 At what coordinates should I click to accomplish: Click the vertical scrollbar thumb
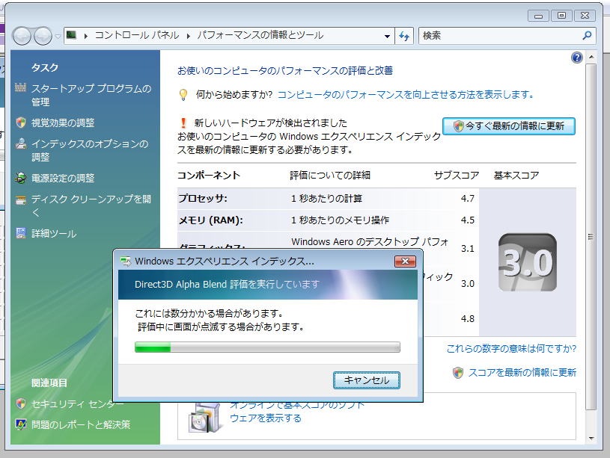(x=591, y=237)
